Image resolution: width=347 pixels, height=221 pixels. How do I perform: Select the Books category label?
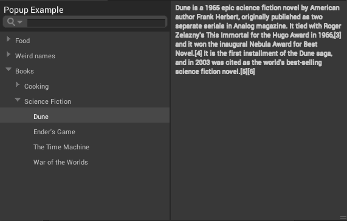(x=24, y=71)
